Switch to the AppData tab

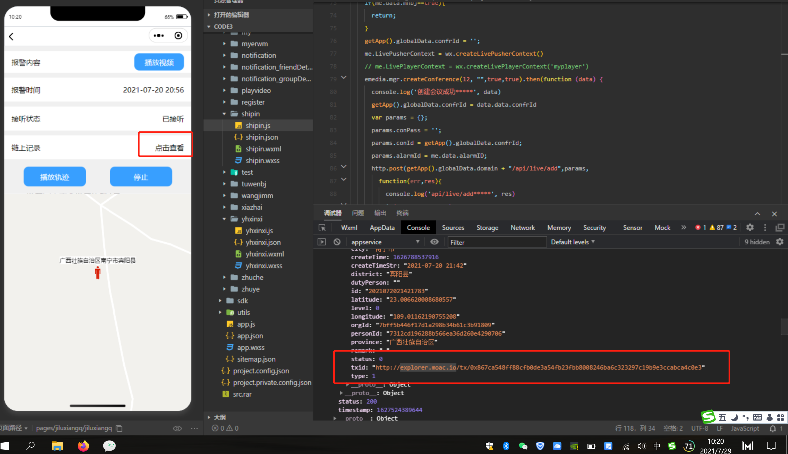pos(382,228)
